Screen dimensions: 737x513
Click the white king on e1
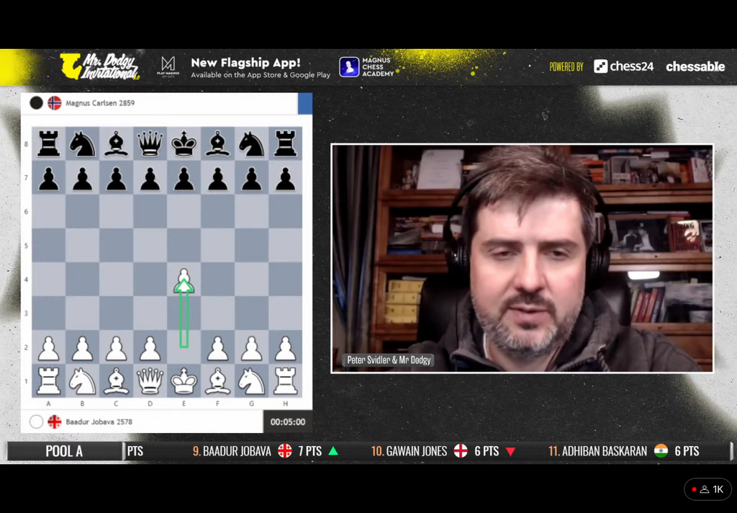click(x=184, y=380)
